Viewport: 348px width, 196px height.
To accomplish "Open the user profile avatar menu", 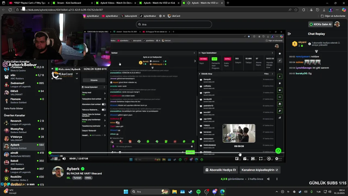I will 337,24.
